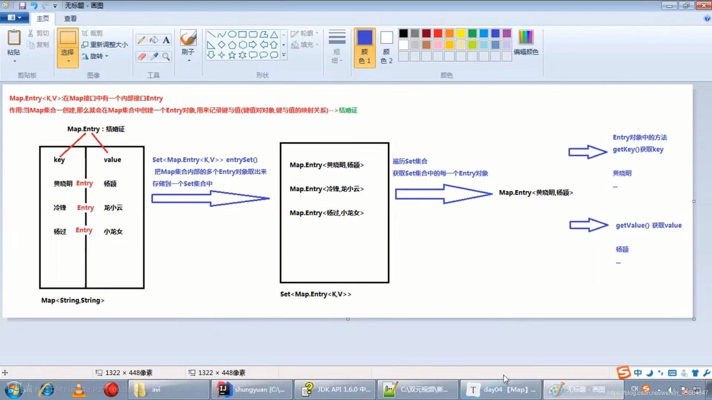712x400 pixels.
Task: Select the Eraser tool
Action: pyautogui.click(x=141, y=56)
